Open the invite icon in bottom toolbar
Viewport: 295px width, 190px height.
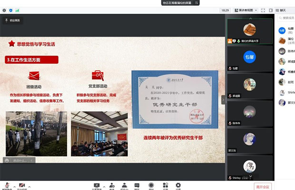pyautogui.click(x=112, y=185)
